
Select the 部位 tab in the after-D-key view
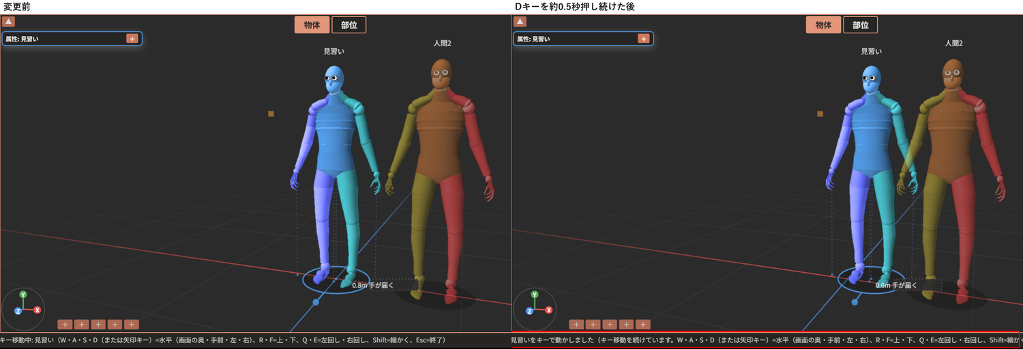(x=861, y=25)
